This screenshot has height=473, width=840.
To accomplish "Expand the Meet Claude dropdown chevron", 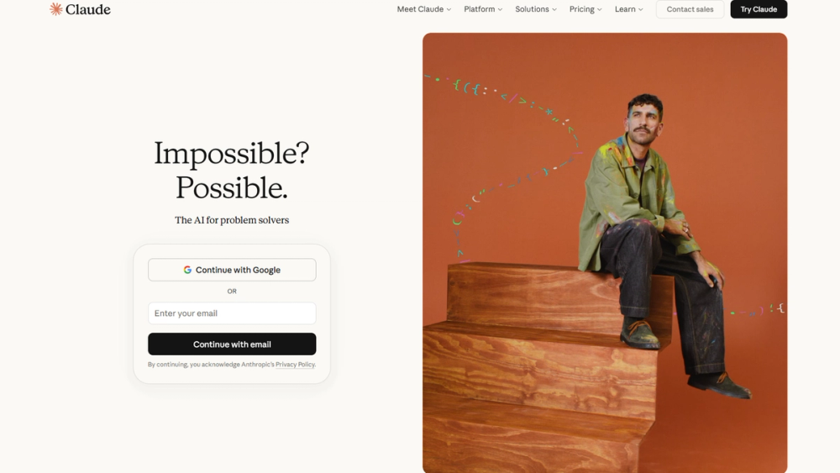I will (x=449, y=9).
